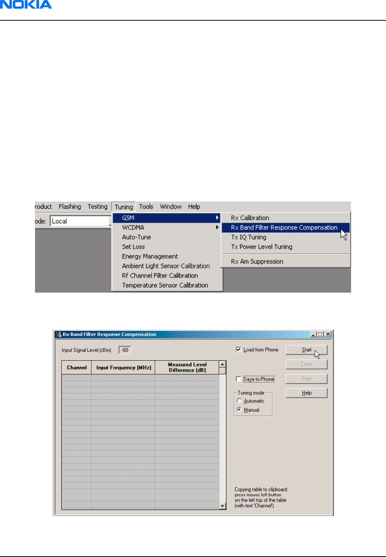Open the Flashing menu

(70, 206)
